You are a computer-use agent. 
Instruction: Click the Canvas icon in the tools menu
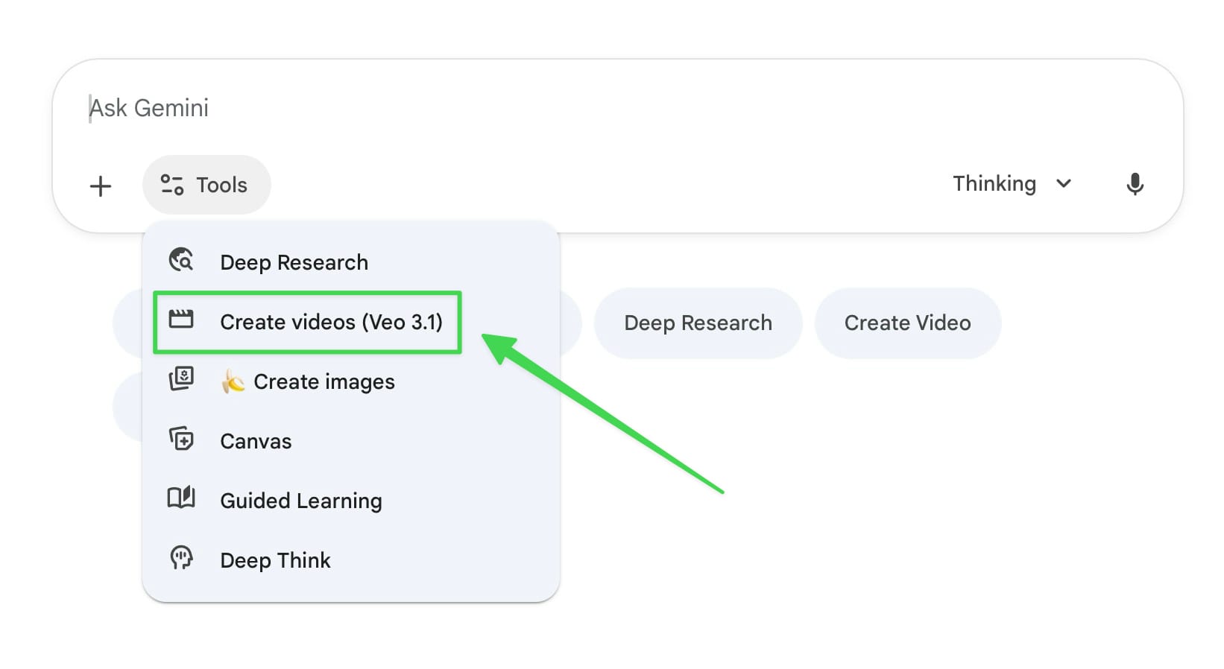click(181, 440)
